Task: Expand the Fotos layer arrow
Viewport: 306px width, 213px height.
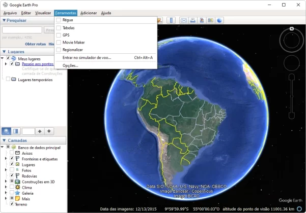Action: tap(6, 170)
